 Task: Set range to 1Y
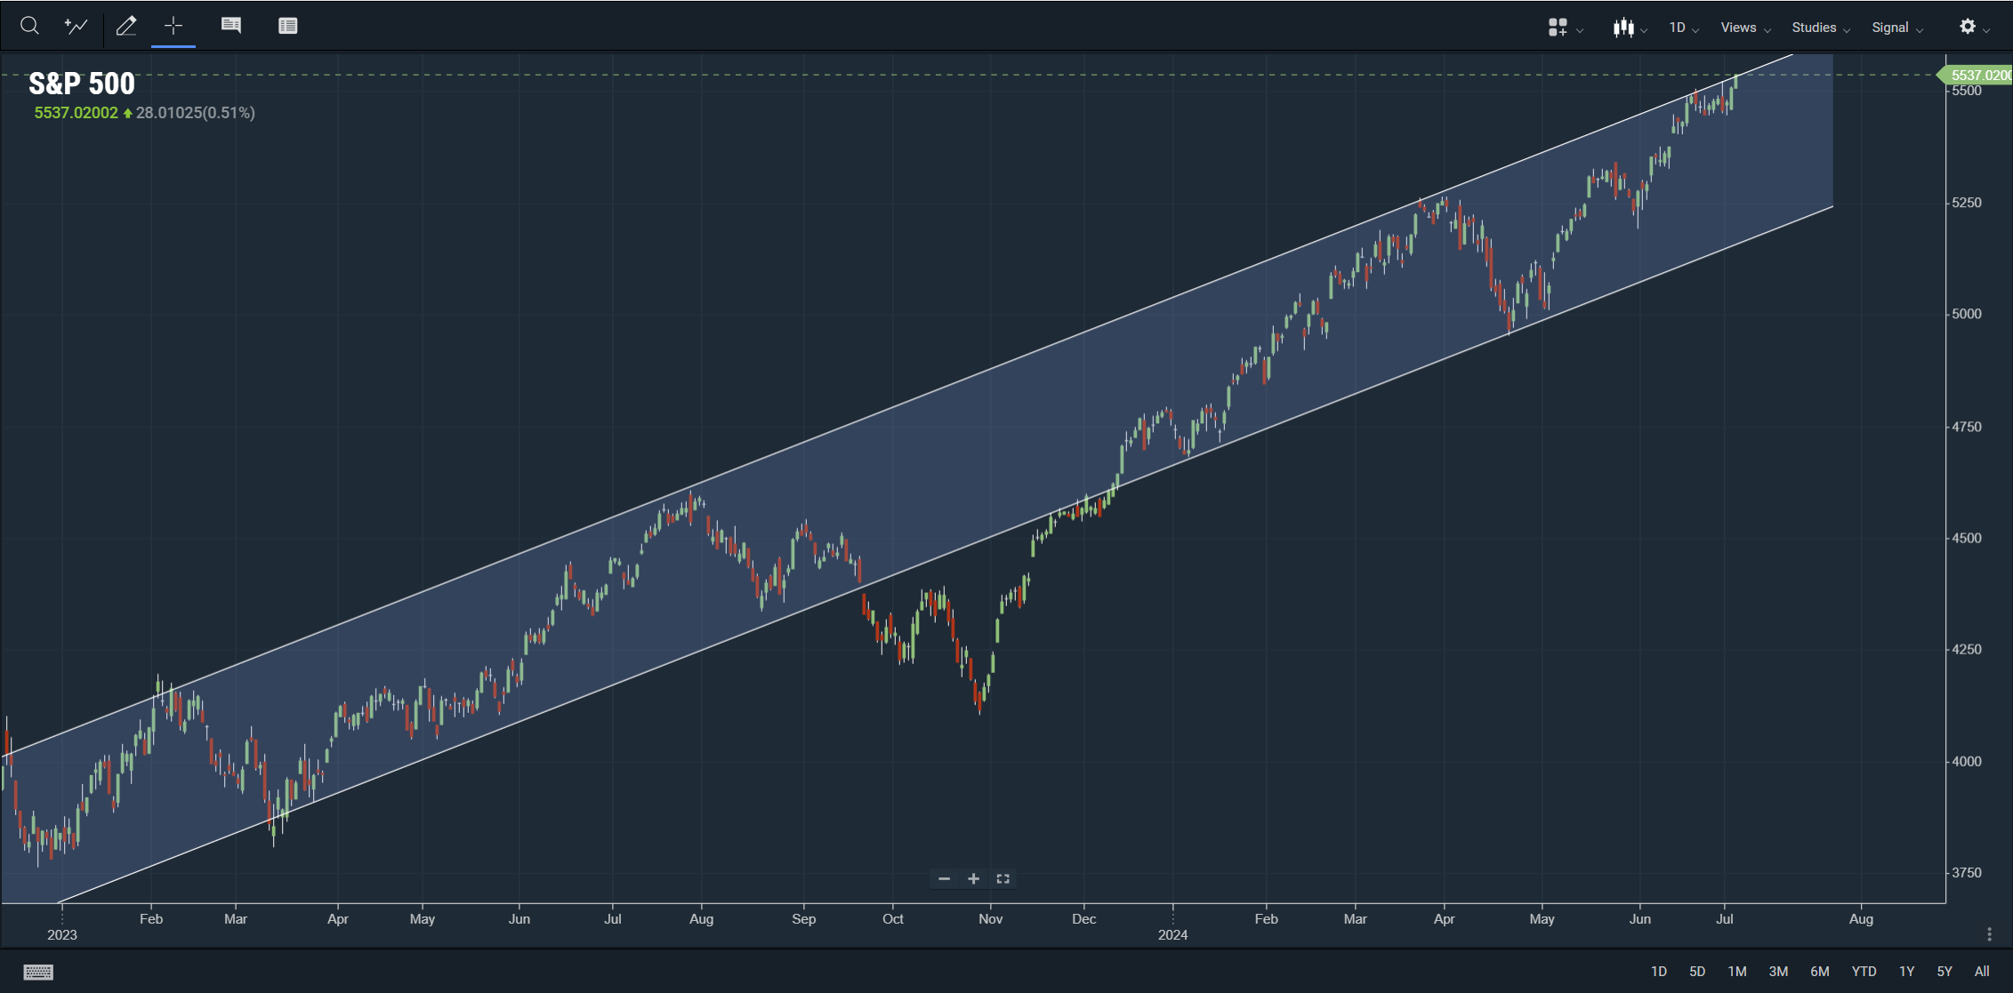click(1906, 972)
